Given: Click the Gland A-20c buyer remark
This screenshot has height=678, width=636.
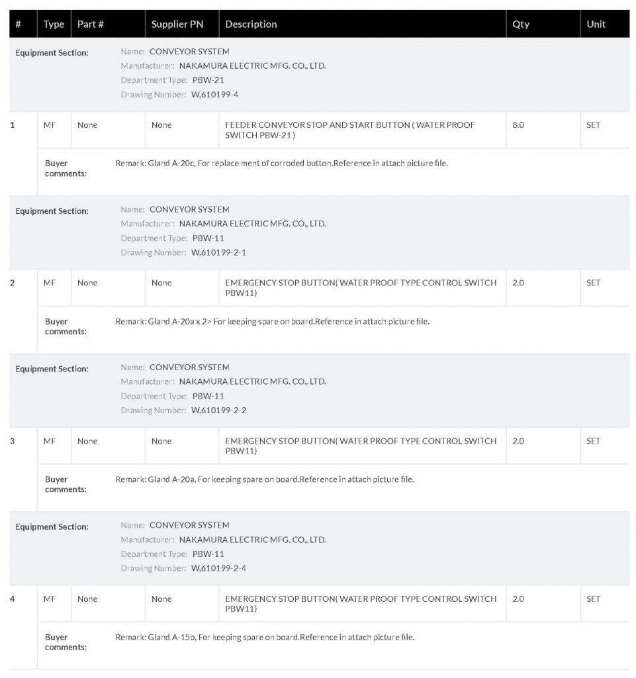Looking at the screenshot, I should point(281,164).
